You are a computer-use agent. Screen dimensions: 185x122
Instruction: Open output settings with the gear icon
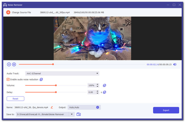pos(97,107)
